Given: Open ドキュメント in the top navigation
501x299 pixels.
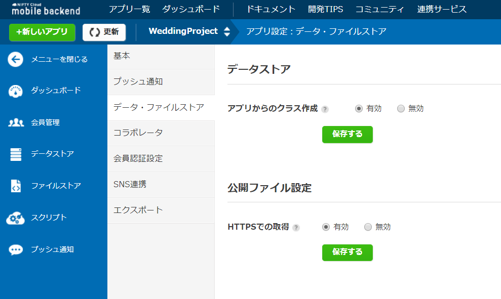Looking at the screenshot, I should [x=271, y=9].
